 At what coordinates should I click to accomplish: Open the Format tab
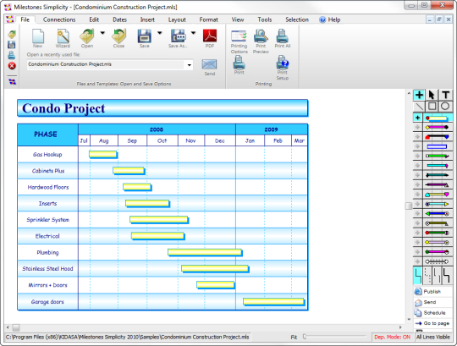pyautogui.click(x=209, y=19)
